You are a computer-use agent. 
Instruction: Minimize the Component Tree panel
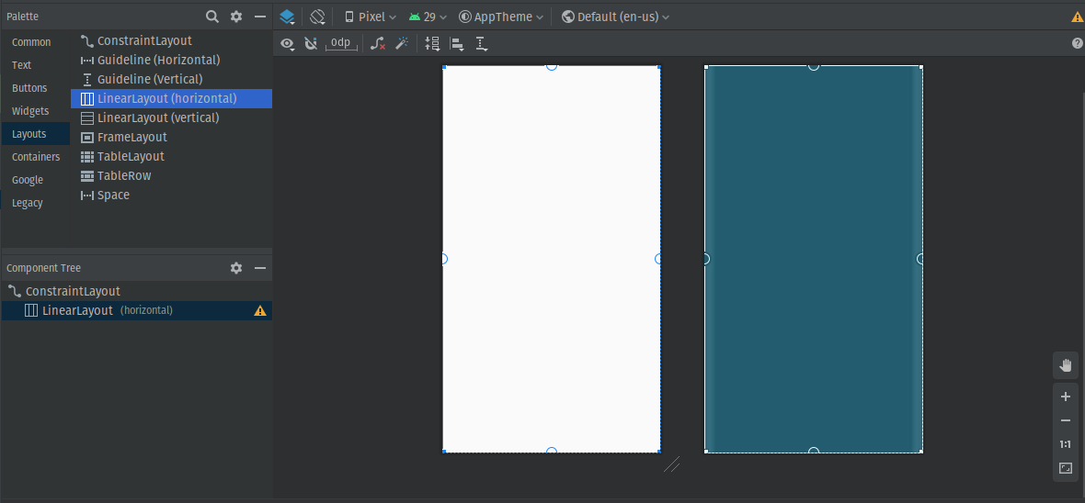pyautogui.click(x=260, y=268)
